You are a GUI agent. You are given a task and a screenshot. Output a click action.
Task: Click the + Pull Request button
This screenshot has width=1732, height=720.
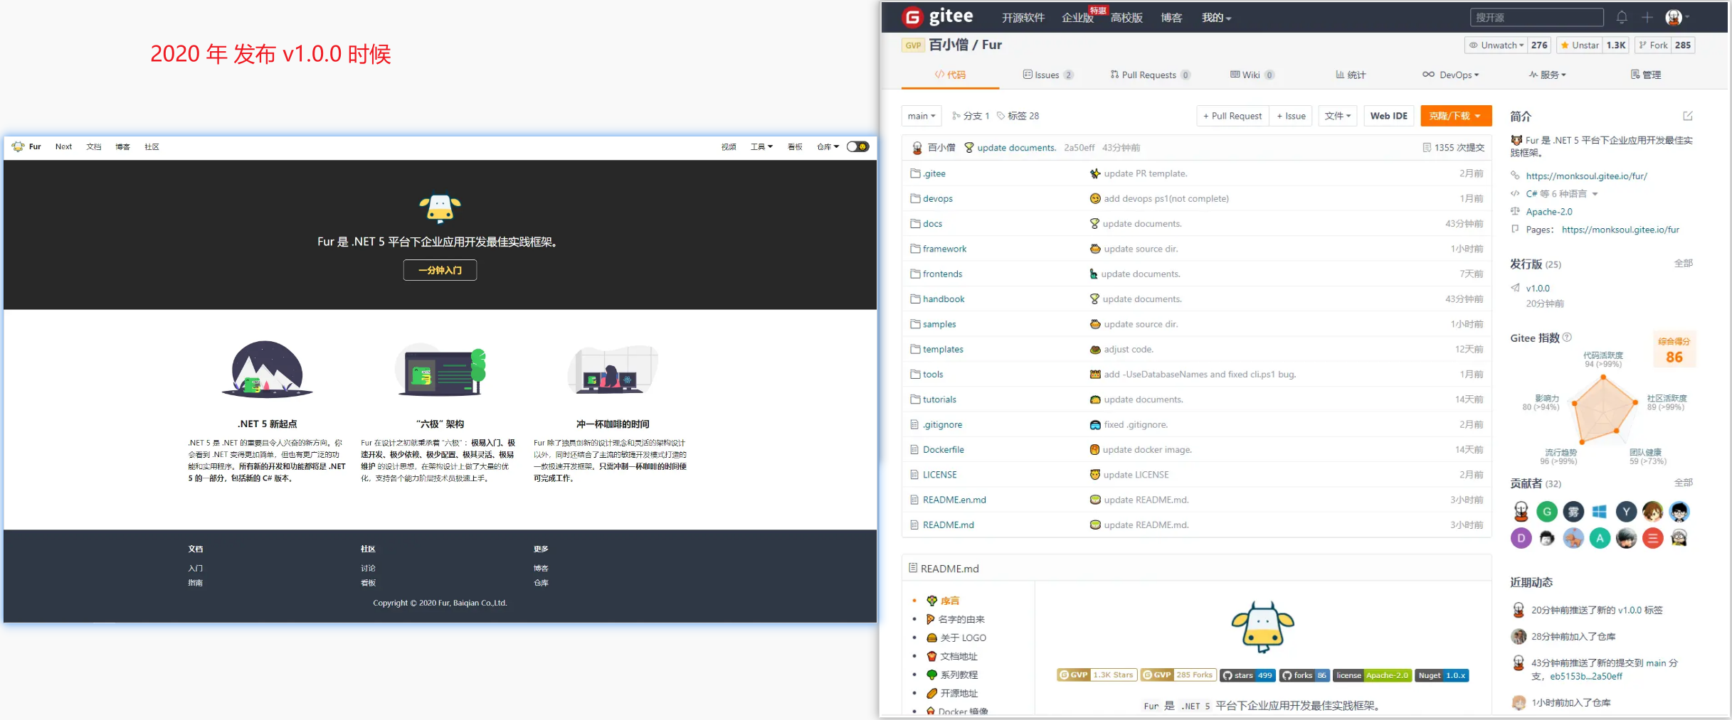[x=1232, y=116]
